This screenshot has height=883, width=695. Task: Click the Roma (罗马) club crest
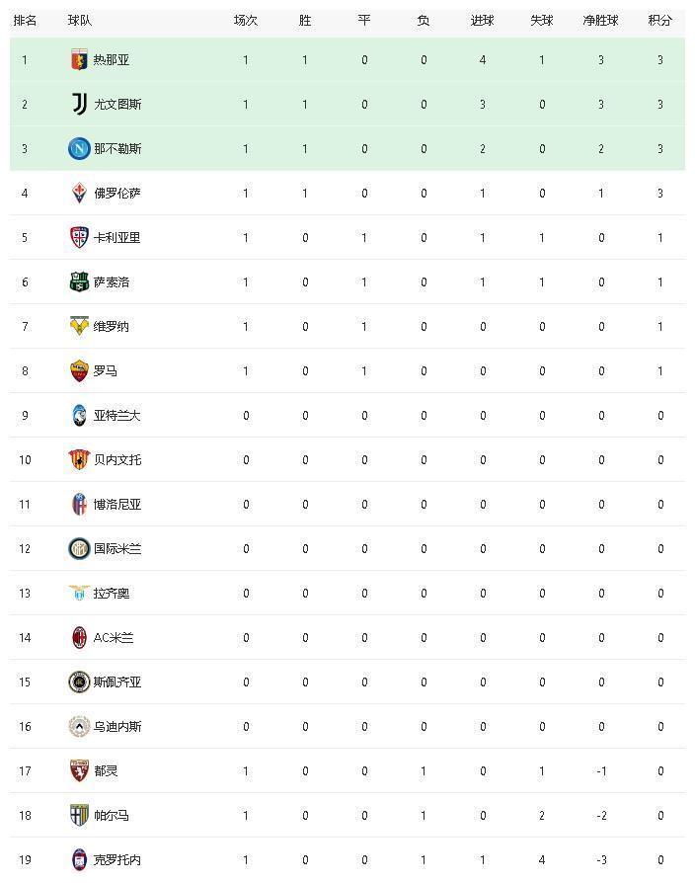(79, 370)
